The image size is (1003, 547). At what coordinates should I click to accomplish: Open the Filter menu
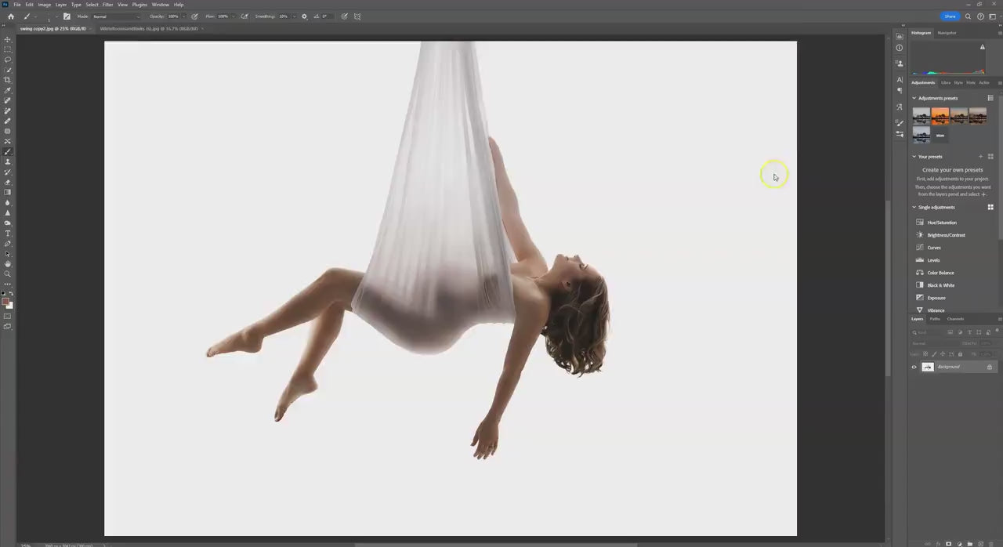[x=108, y=5]
